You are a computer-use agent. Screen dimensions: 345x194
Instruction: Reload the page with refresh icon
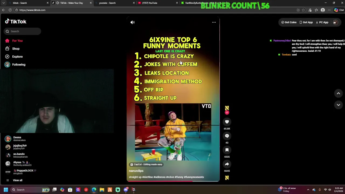tap(10, 10)
